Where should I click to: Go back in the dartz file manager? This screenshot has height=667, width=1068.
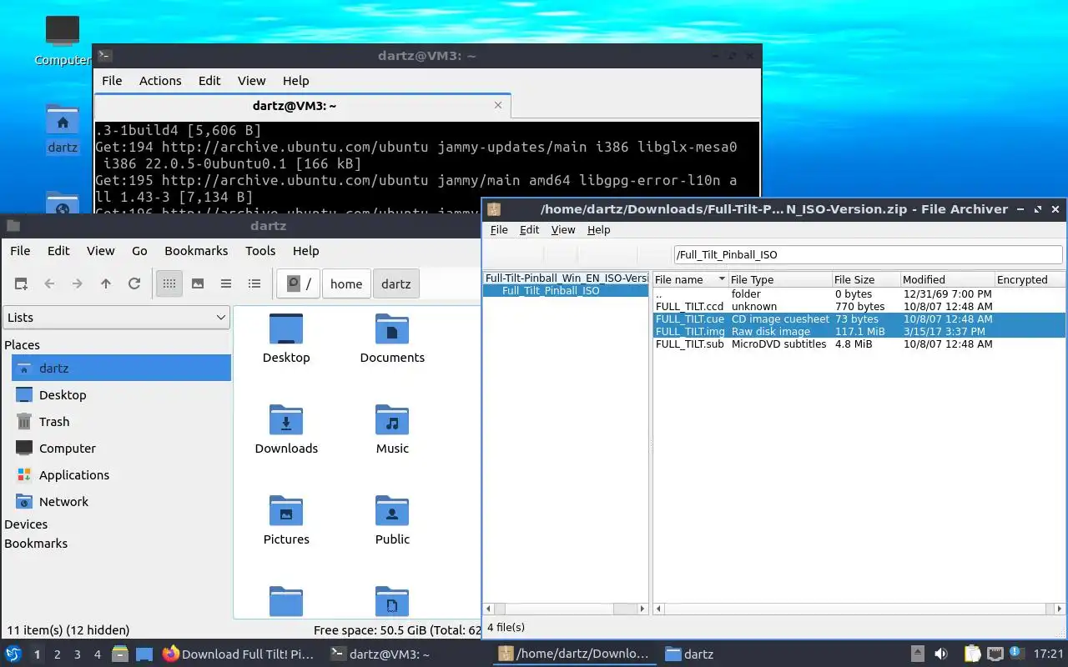point(49,283)
